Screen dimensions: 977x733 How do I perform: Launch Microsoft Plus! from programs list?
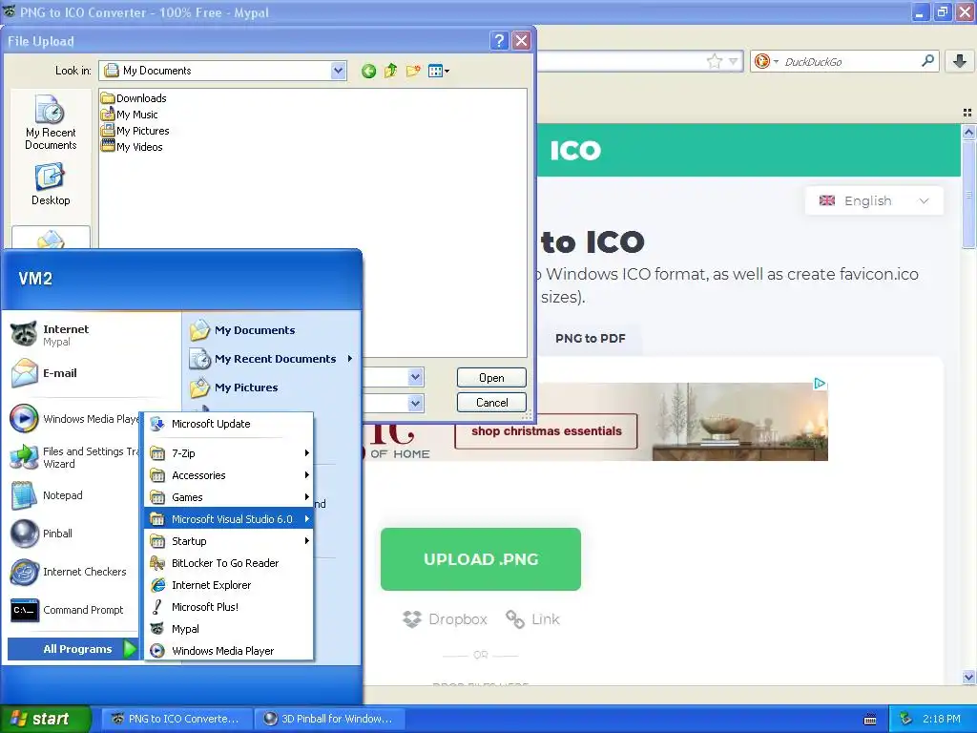tap(229, 607)
